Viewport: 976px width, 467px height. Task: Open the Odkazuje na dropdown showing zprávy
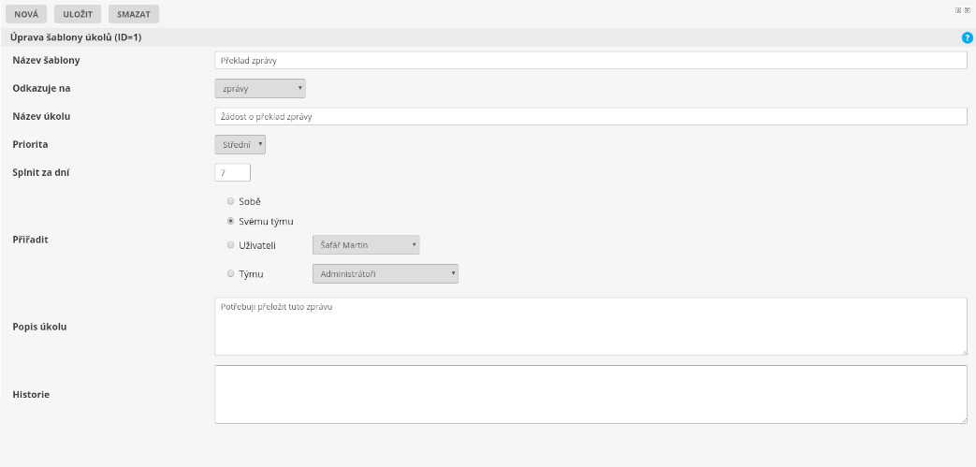coord(260,88)
